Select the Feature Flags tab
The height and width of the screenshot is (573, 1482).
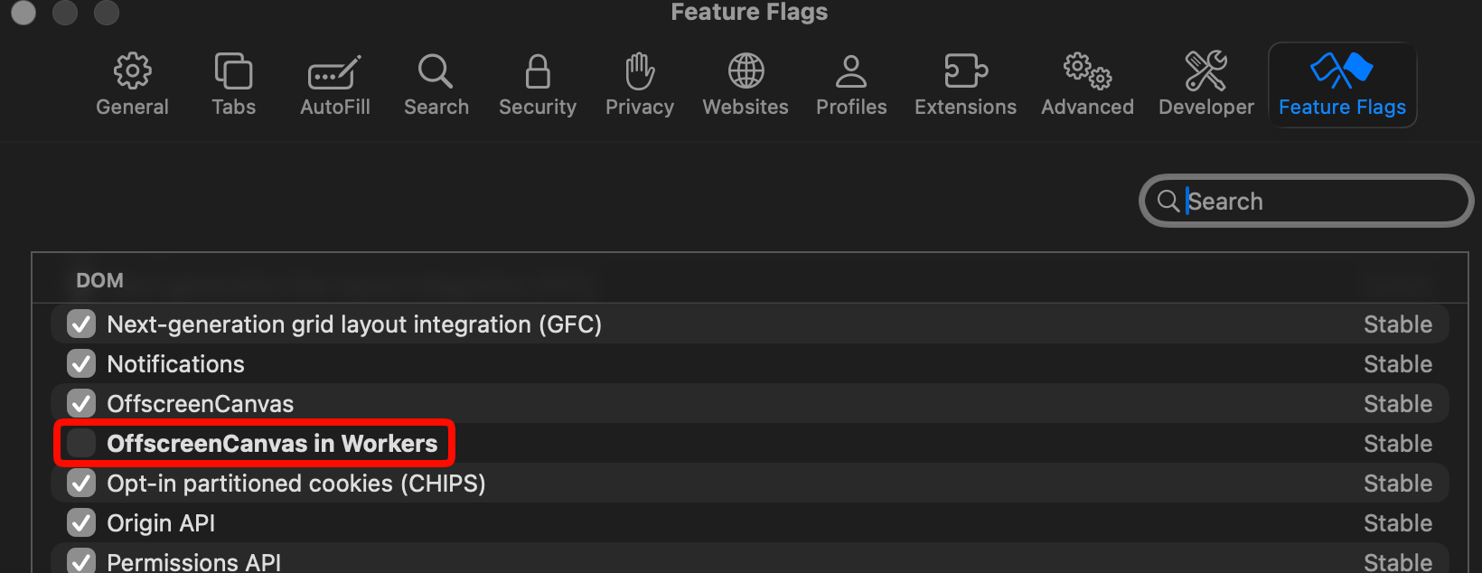point(1342,85)
